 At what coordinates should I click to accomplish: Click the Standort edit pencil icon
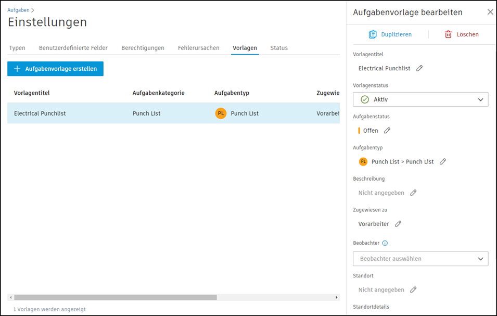pyautogui.click(x=413, y=290)
